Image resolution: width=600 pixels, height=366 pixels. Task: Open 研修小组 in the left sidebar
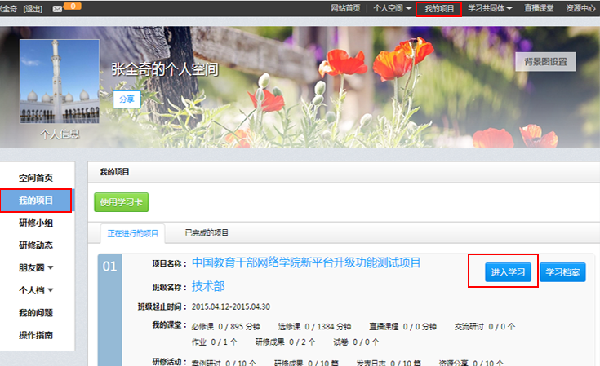tap(36, 223)
